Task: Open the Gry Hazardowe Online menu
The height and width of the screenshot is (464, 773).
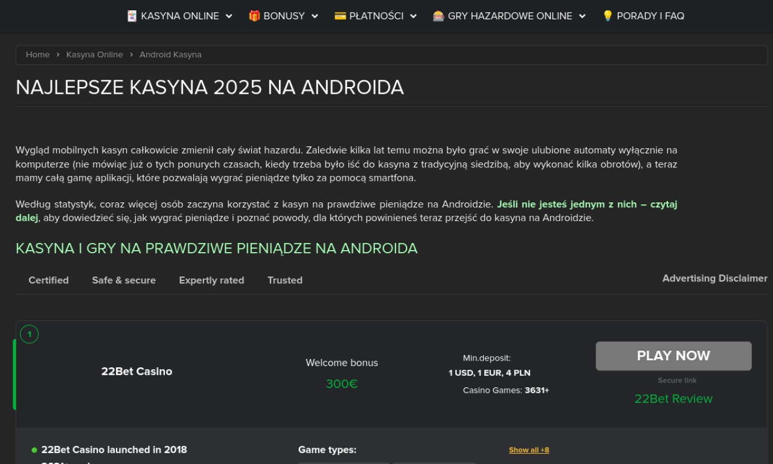Action: (509, 16)
